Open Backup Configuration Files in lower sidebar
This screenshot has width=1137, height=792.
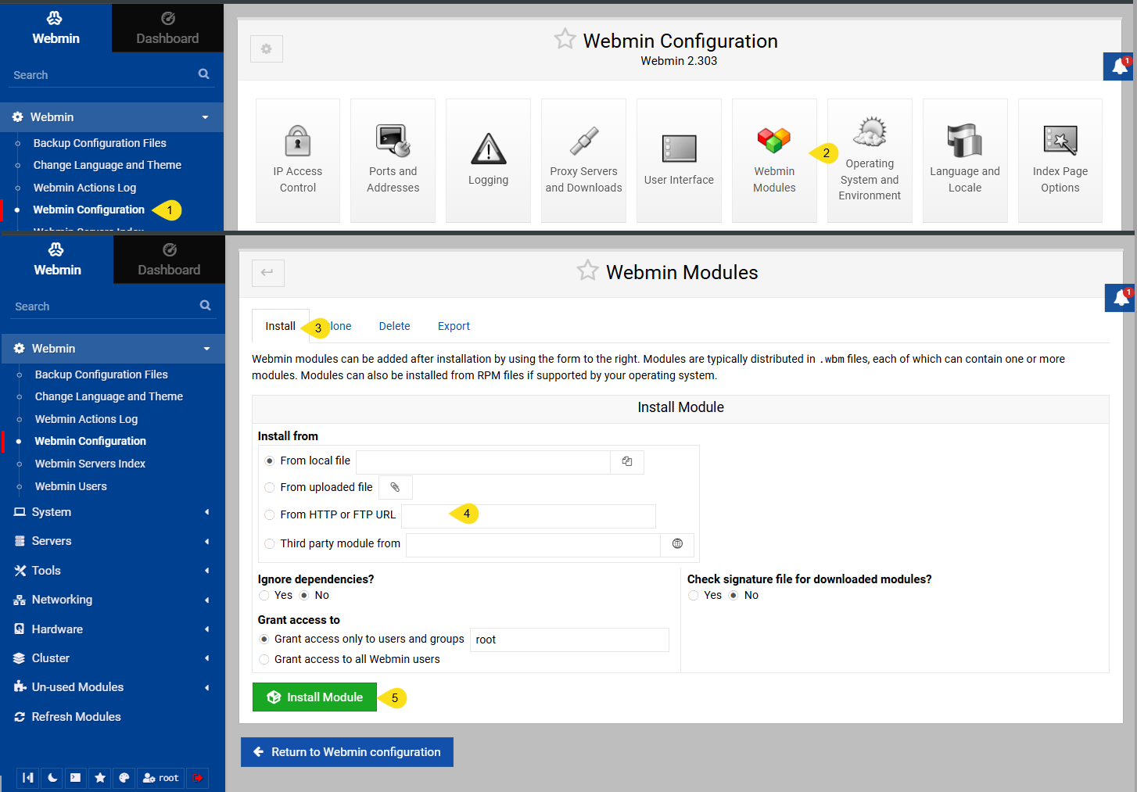(101, 374)
